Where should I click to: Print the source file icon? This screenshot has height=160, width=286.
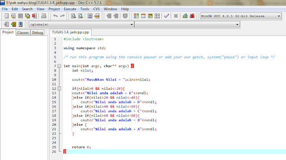44,16
